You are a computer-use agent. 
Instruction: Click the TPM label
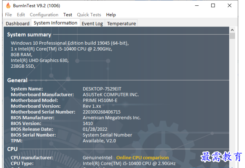(16, 141)
